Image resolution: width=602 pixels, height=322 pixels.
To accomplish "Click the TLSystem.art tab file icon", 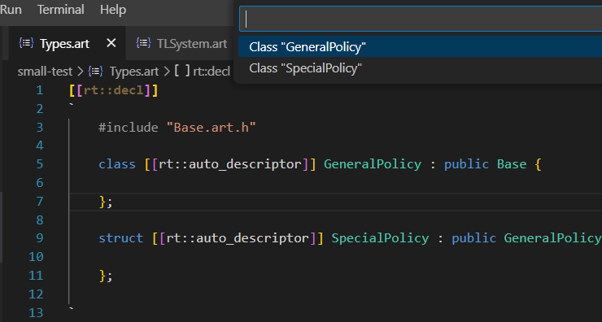I will tap(143, 43).
